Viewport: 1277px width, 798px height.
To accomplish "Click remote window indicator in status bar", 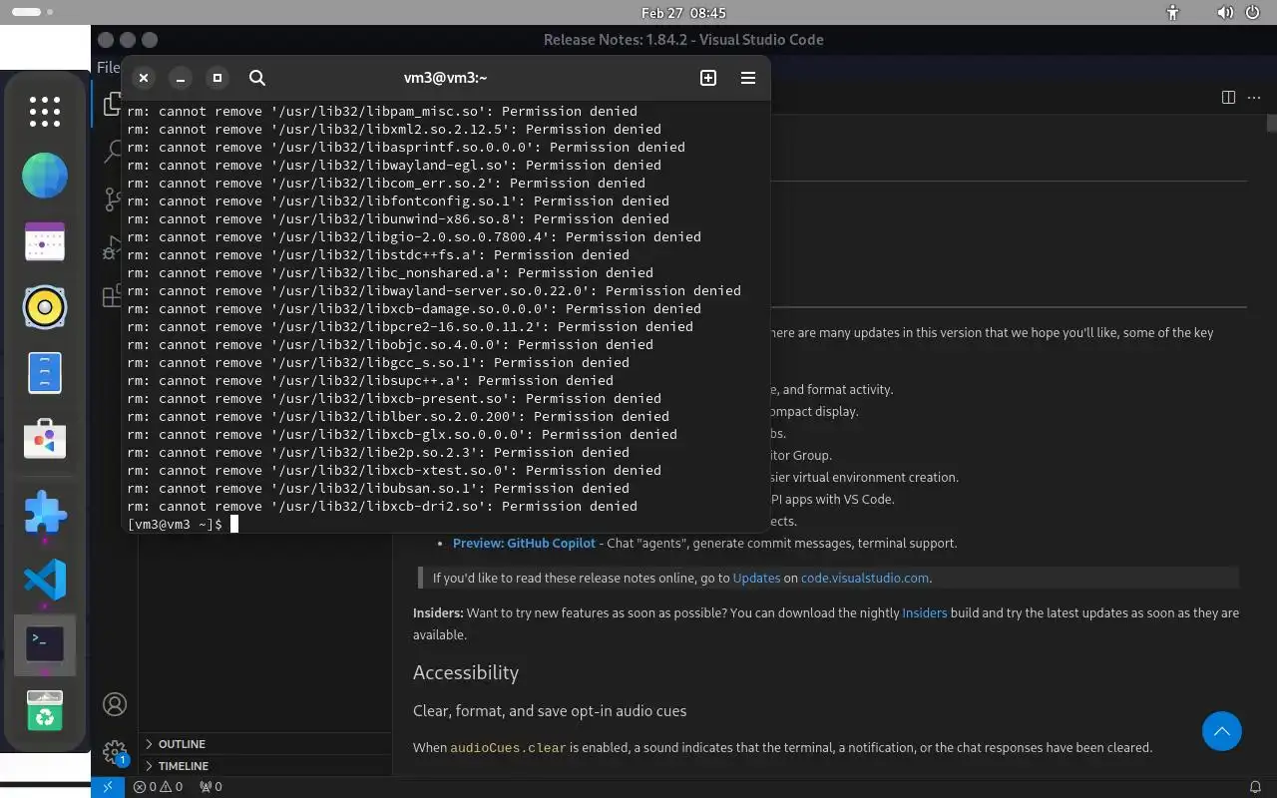I will 108,787.
